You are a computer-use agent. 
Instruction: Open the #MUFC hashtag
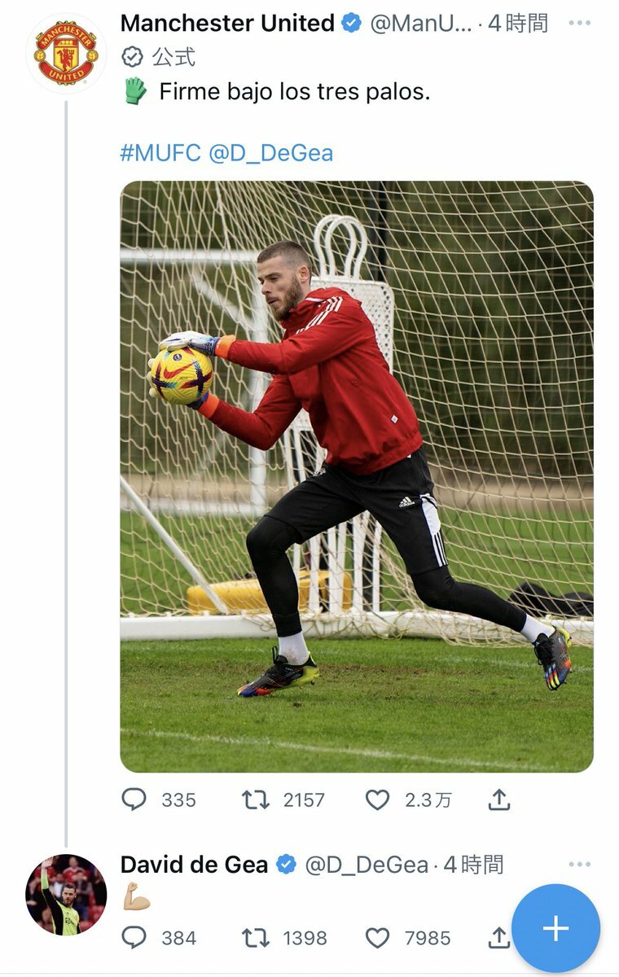coord(160,153)
